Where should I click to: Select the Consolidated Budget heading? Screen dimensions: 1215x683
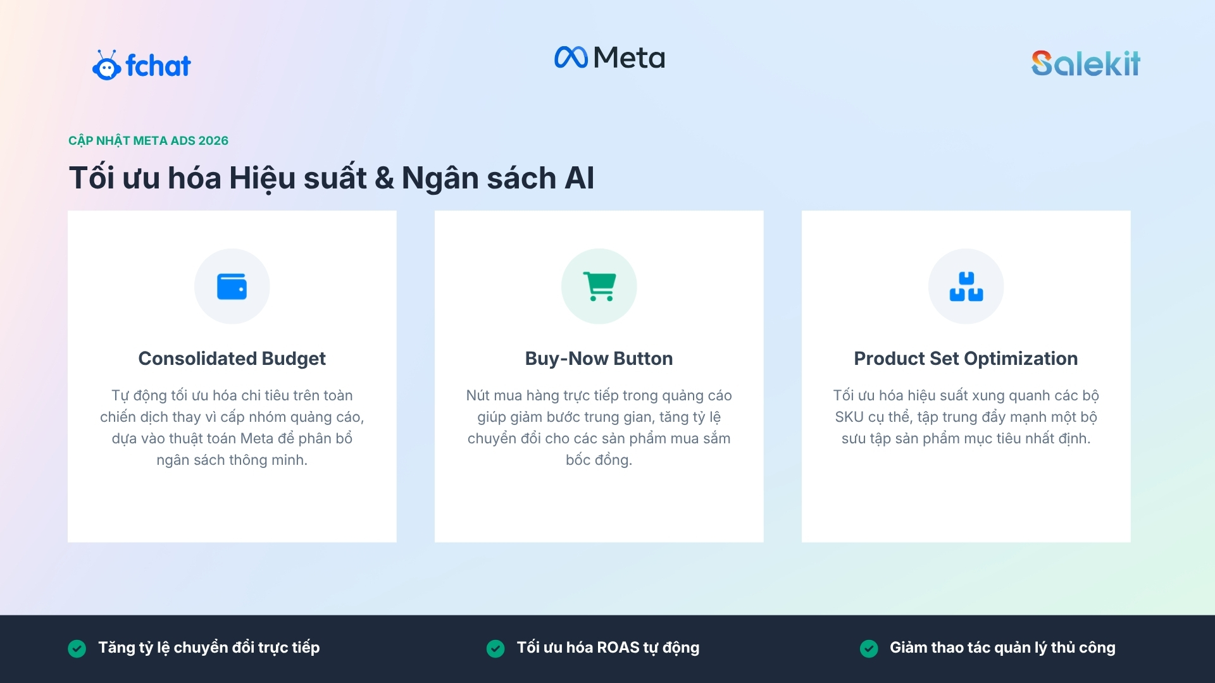[x=232, y=359]
